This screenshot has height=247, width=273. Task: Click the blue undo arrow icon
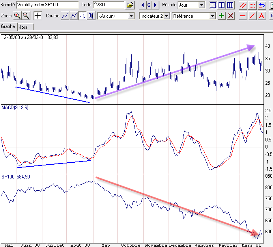point(262,5)
